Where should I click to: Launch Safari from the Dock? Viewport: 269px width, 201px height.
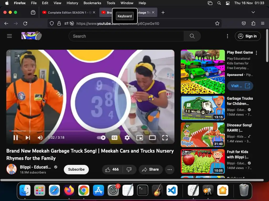click(54, 190)
